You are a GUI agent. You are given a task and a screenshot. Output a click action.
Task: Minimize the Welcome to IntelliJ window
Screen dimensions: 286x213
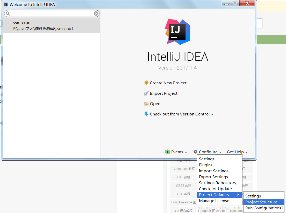(226, 3)
